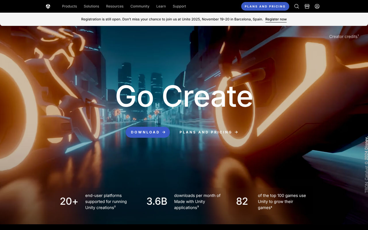
Task: Open the search icon
Action: (296, 6)
